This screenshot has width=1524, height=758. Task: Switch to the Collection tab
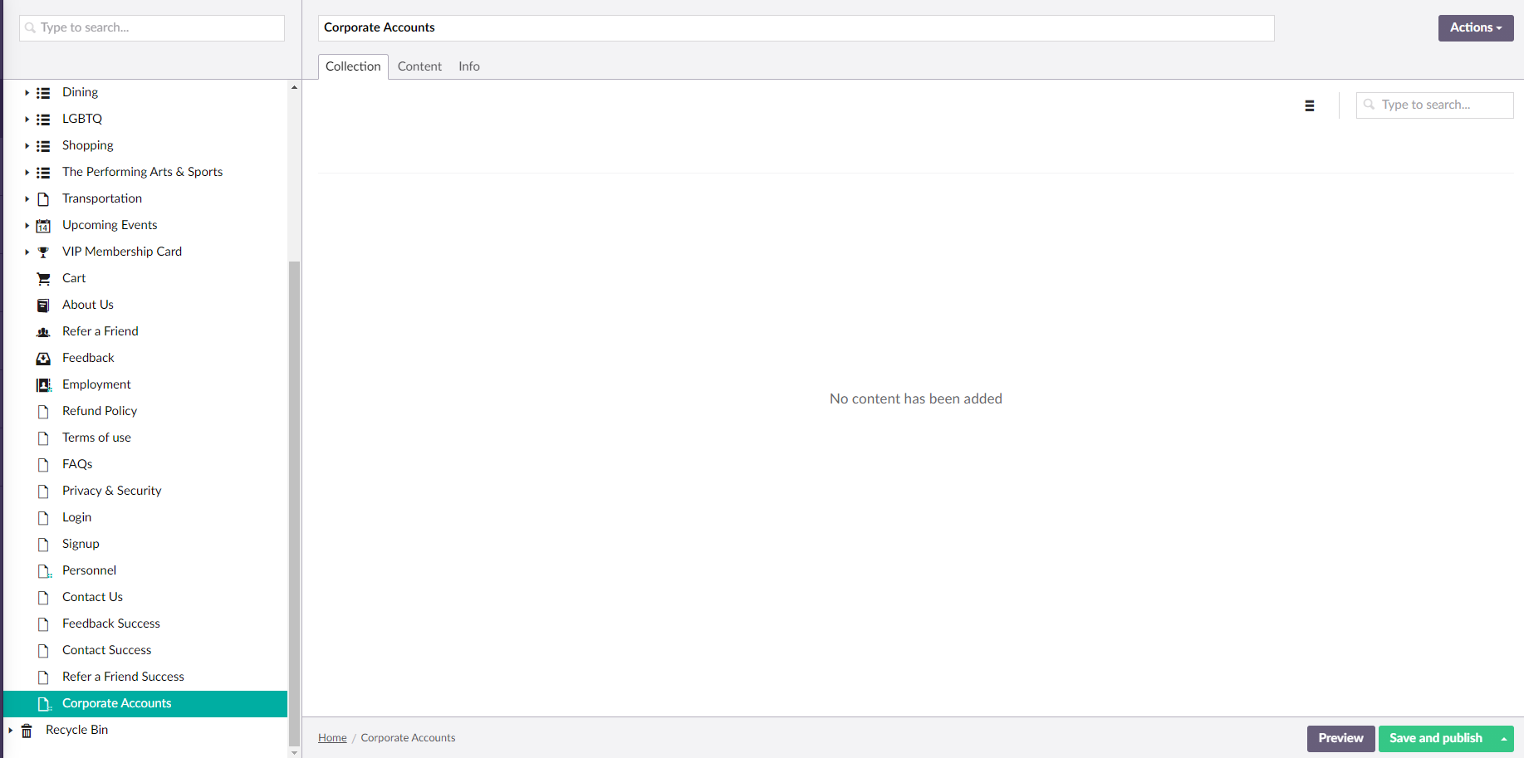tap(353, 66)
